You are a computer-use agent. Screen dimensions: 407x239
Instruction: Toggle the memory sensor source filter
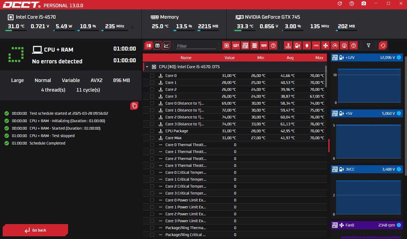point(264,45)
